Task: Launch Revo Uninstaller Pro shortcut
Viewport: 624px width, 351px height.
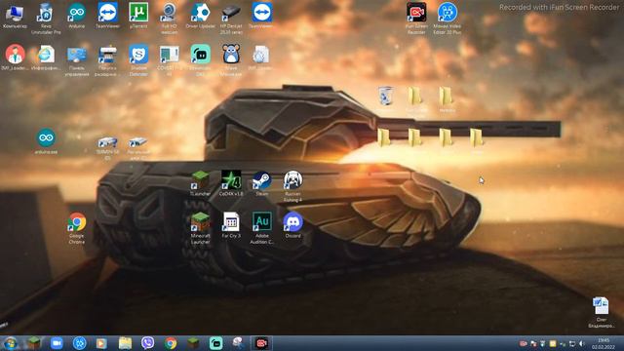Action: pos(46,19)
